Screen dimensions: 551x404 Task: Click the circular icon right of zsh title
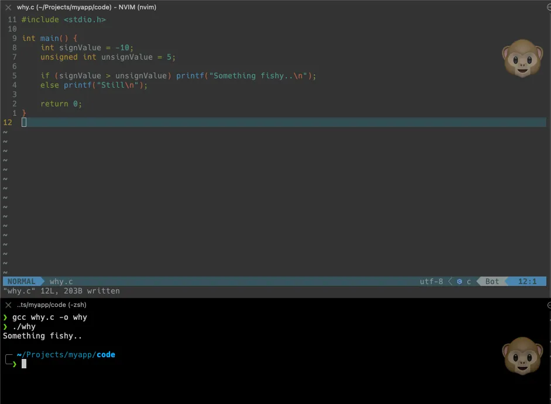tap(548, 305)
